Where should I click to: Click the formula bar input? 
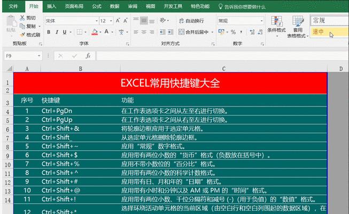(222, 56)
